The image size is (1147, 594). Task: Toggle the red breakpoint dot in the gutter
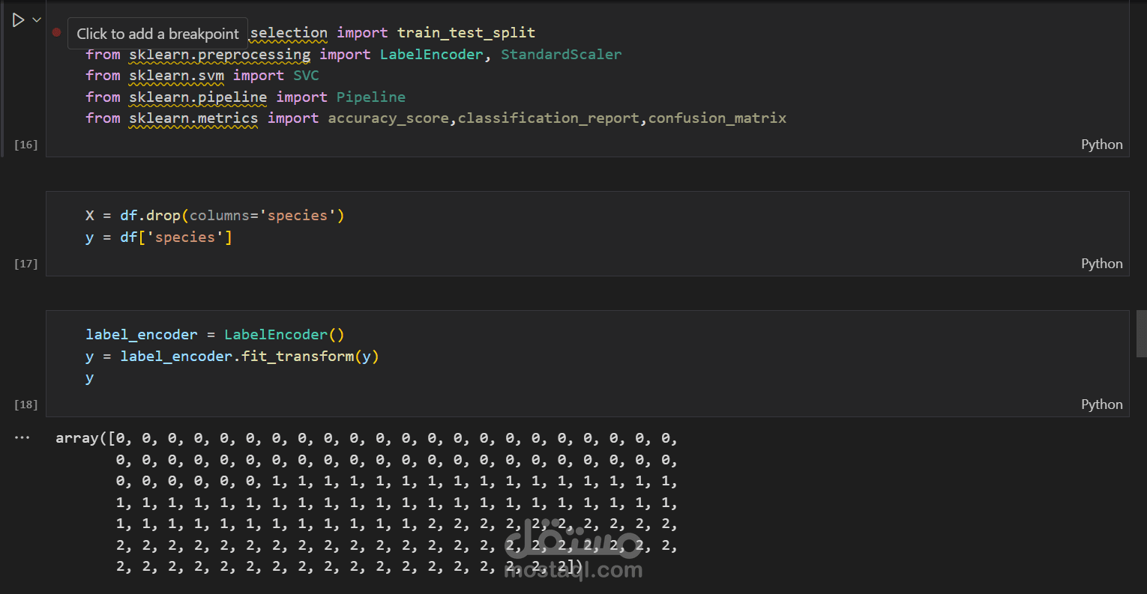[x=56, y=32]
